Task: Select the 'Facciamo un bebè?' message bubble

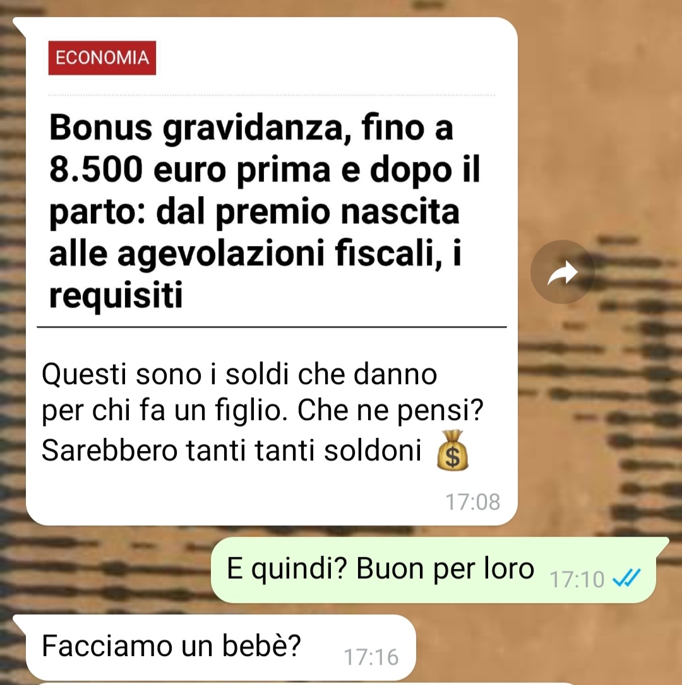Action: point(220,647)
